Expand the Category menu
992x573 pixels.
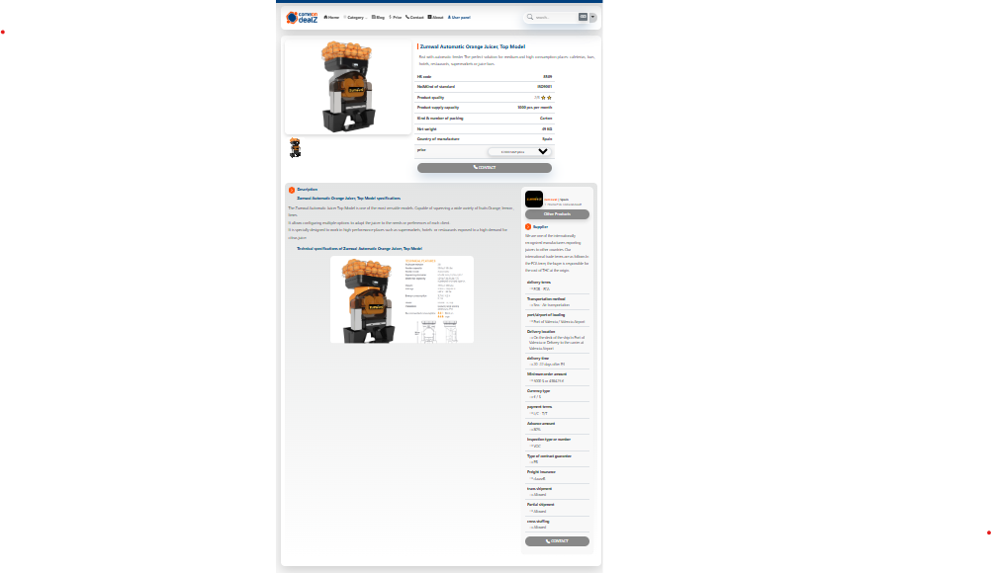pos(354,17)
